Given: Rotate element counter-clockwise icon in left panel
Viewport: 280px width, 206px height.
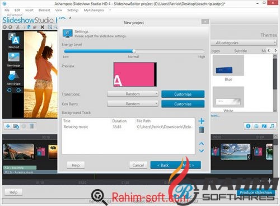Looking at the screenshot, I should coord(10,90).
